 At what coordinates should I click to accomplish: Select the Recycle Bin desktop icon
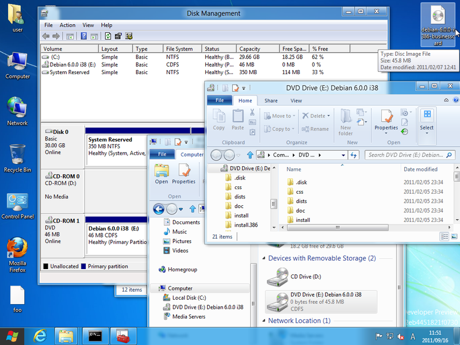[x=17, y=159]
